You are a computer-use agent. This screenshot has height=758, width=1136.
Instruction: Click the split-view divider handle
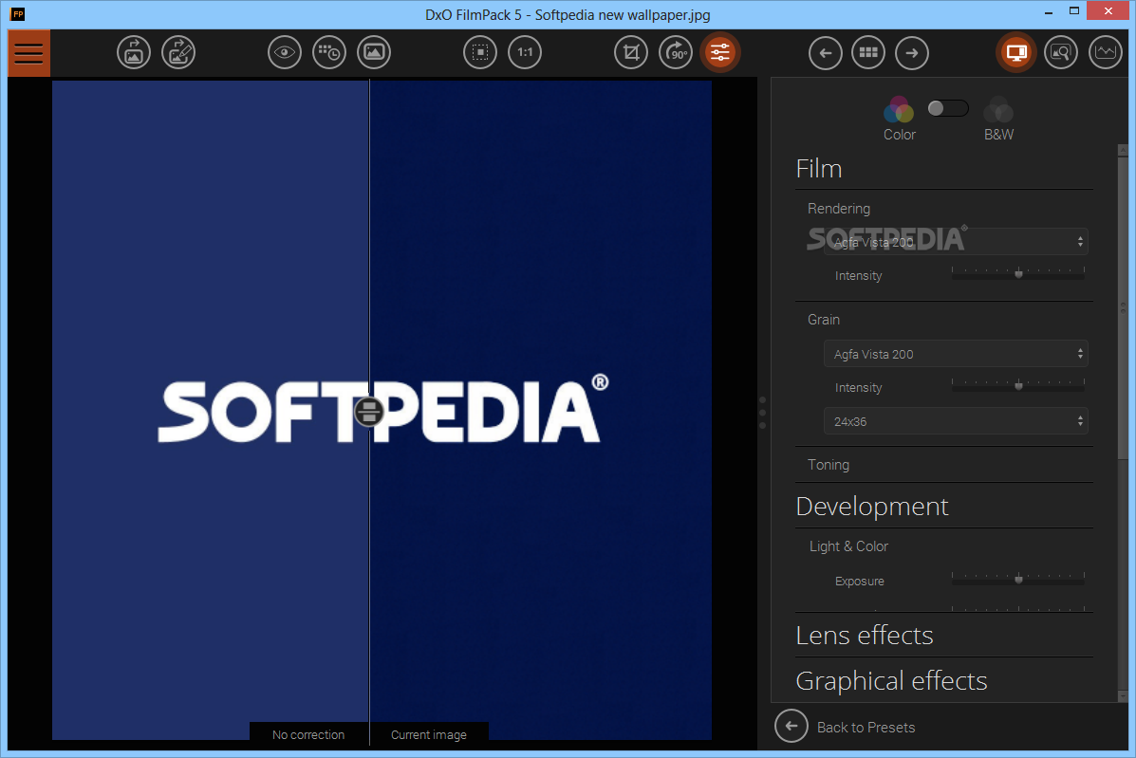click(x=369, y=412)
